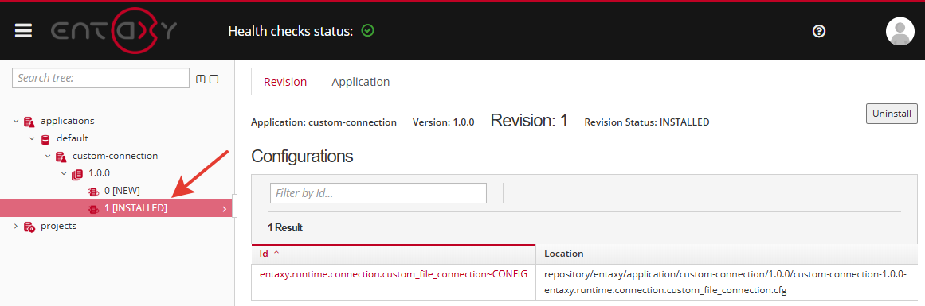Focus the Filter by Id field
The image size is (925, 306).
(378, 193)
